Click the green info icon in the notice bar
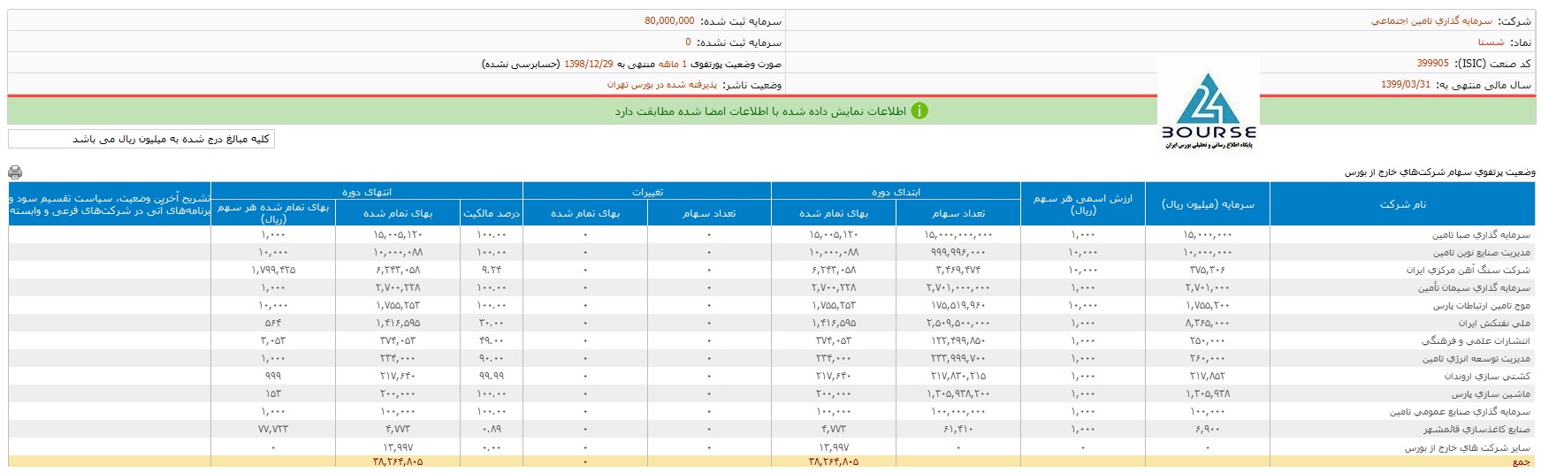The image size is (1541, 473). pos(919,111)
